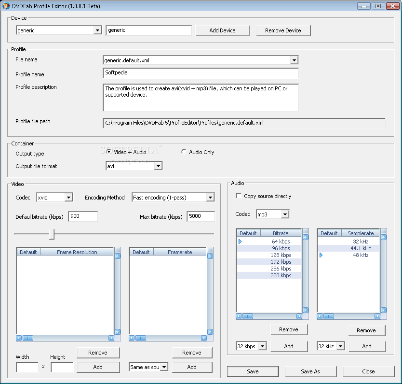Screen dimensions: 402x384
Task: Click scroll-down arrow of Frame Resolution list
Action: [118, 332]
